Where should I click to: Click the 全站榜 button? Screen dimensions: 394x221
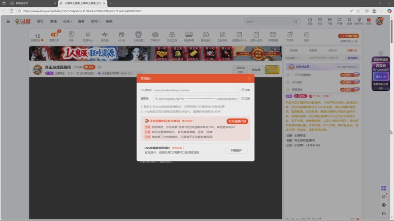256,70
